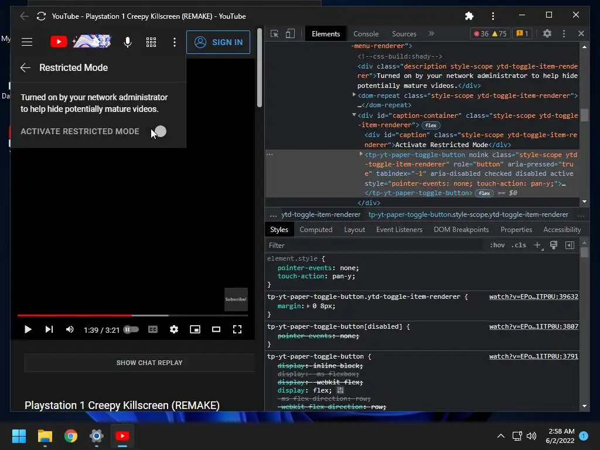Screen dimensions: 600x450
Task: Reload the page with refresh icon
Action: tap(42, 16)
